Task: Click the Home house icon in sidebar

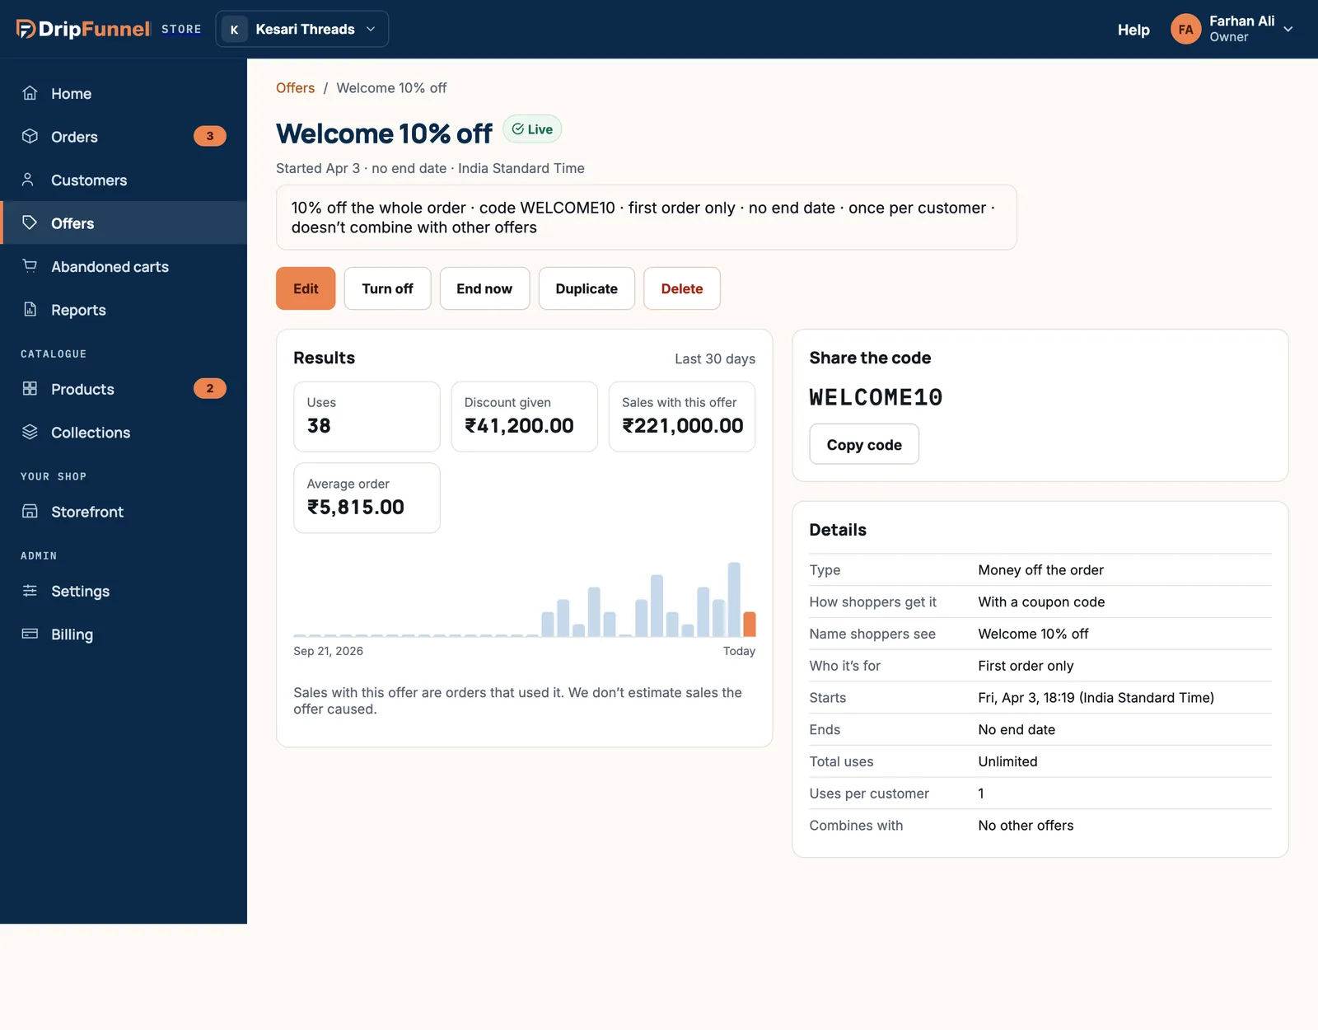Action: click(30, 93)
